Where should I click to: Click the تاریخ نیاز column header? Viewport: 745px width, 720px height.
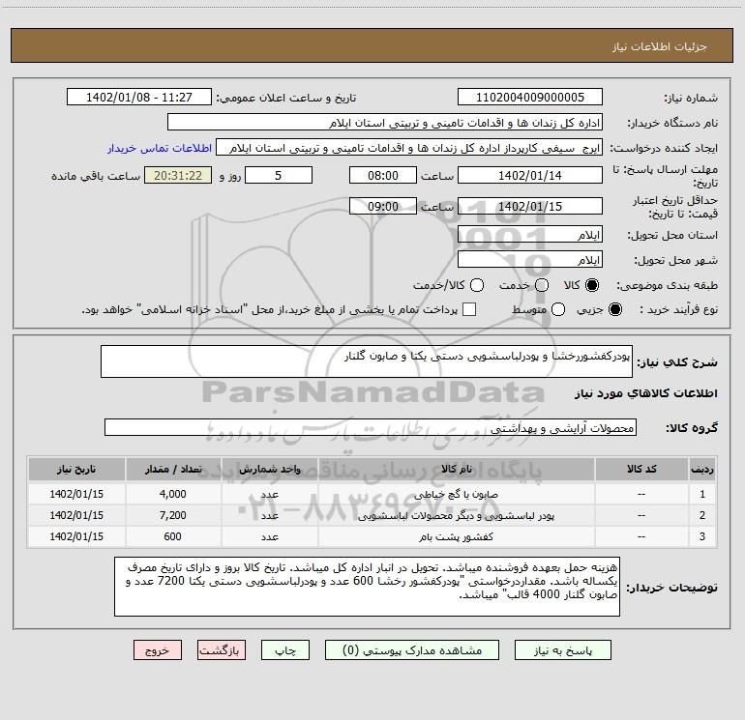76,469
